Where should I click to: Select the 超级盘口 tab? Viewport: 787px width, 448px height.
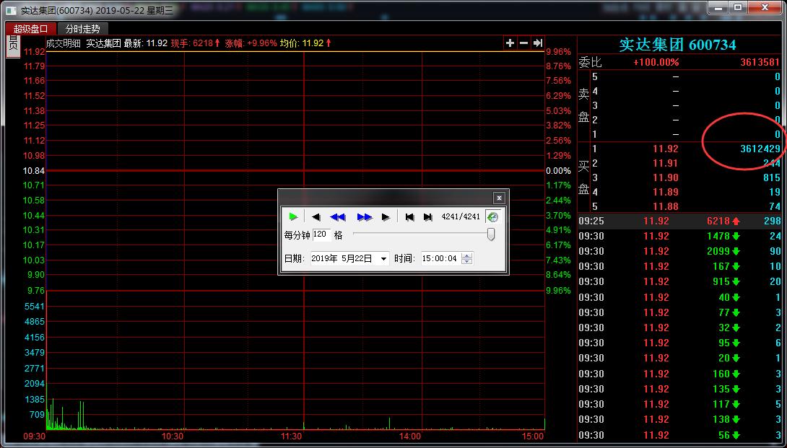30,29
